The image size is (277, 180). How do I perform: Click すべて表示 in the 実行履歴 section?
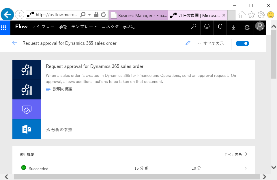(x=233, y=155)
